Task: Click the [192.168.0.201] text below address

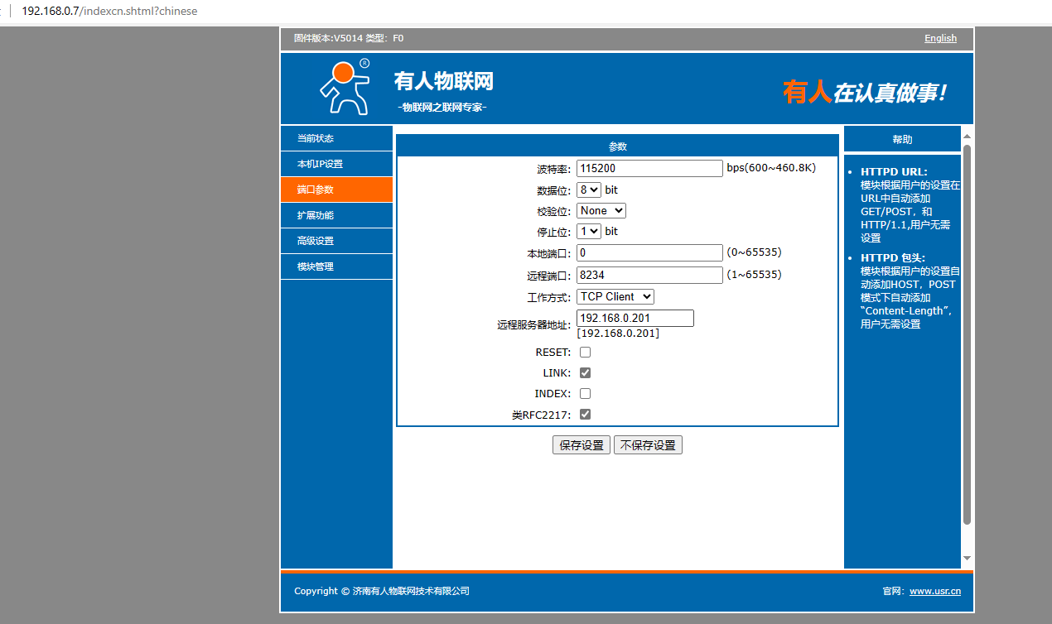Action: [618, 334]
